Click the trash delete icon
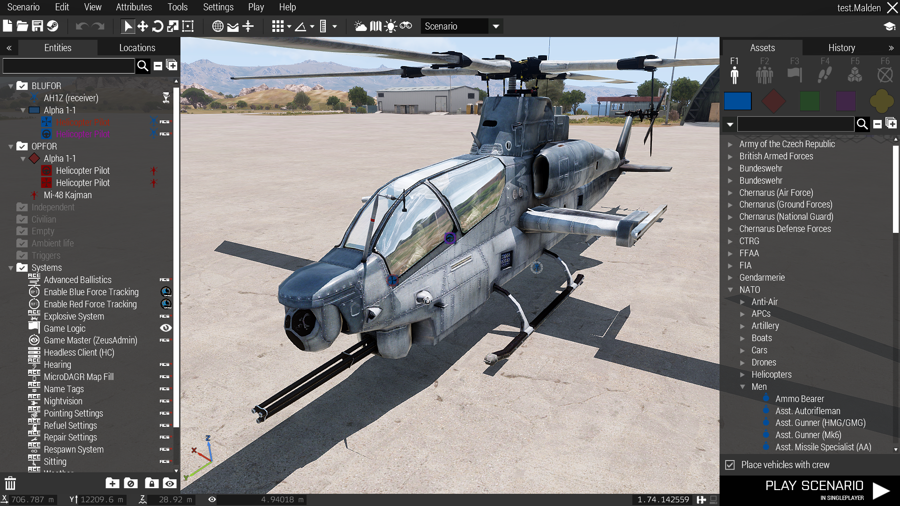Image resolution: width=900 pixels, height=506 pixels. [10, 483]
